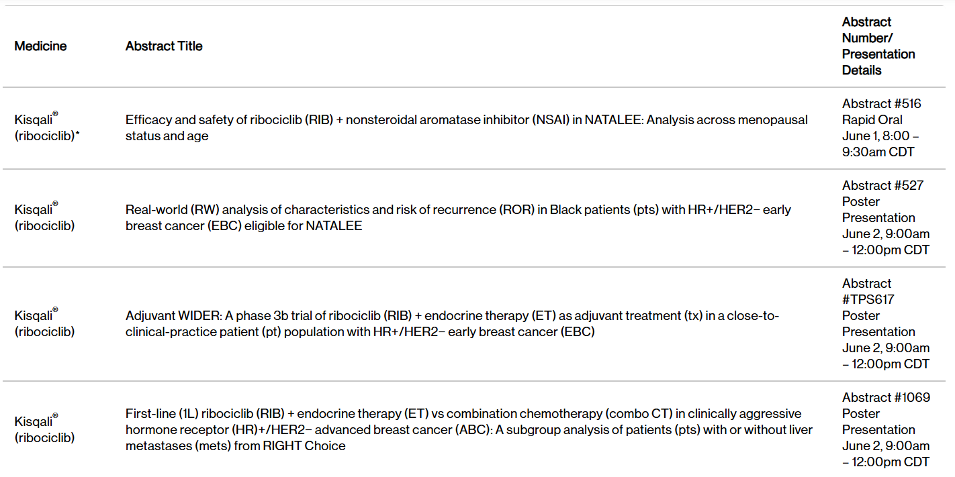Image resolution: width=955 pixels, height=477 pixels.
Task: Click the Abstract #516 Rapid Oral details
Action: coord(882,127)
